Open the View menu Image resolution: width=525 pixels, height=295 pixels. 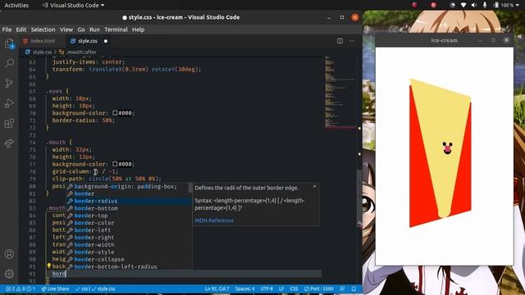point(66,29)
